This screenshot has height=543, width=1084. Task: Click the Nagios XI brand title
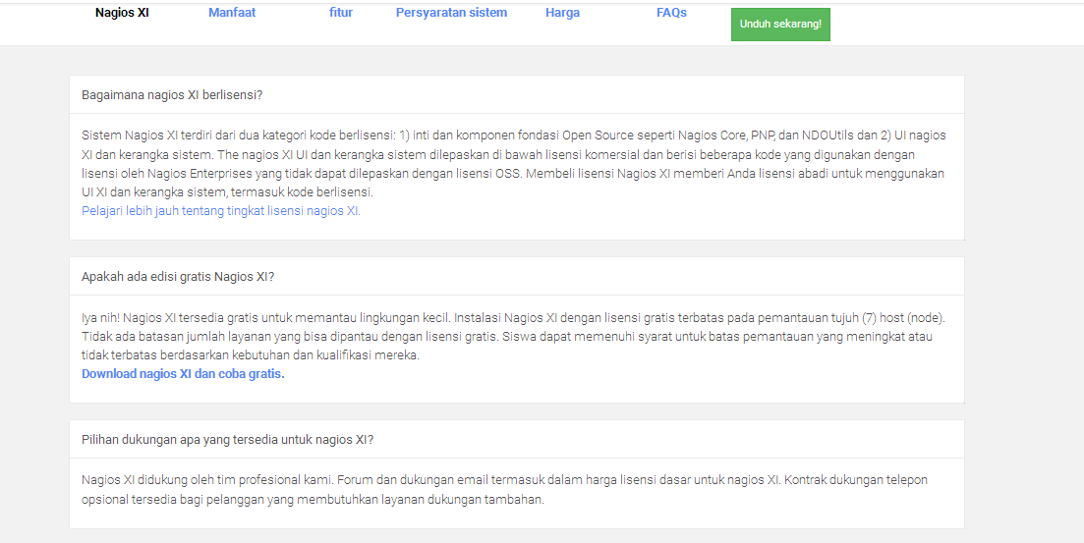click(122, 13)
